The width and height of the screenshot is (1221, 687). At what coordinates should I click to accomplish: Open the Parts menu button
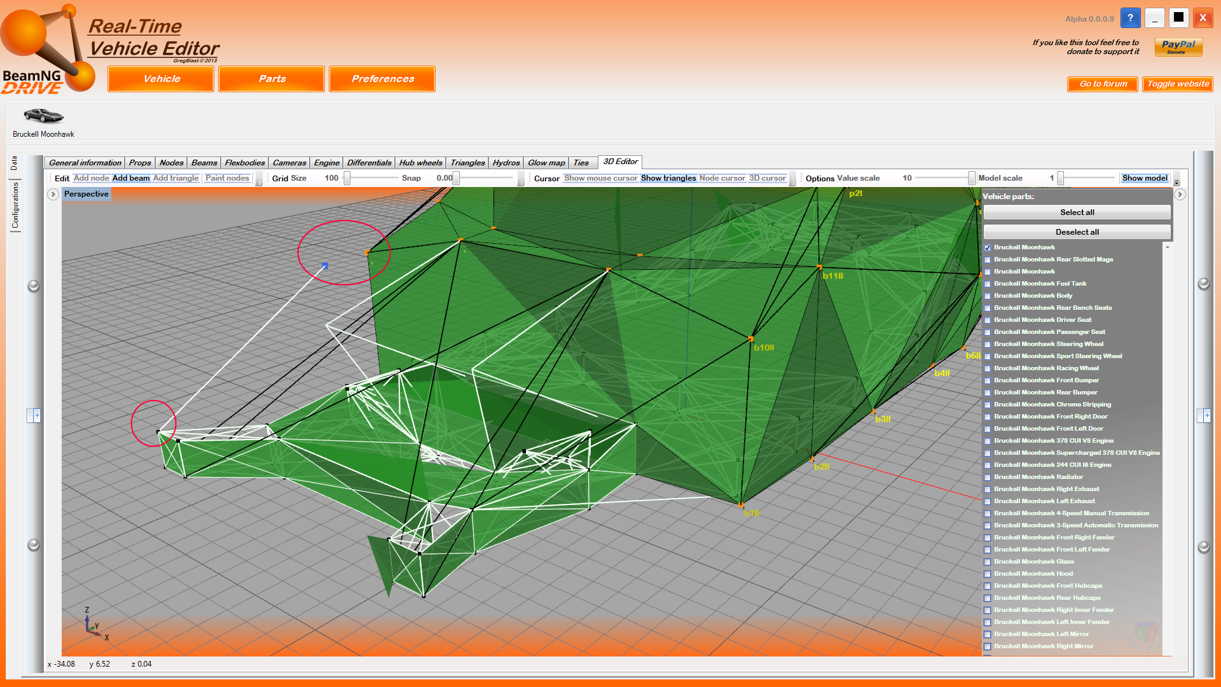point(272,79)
